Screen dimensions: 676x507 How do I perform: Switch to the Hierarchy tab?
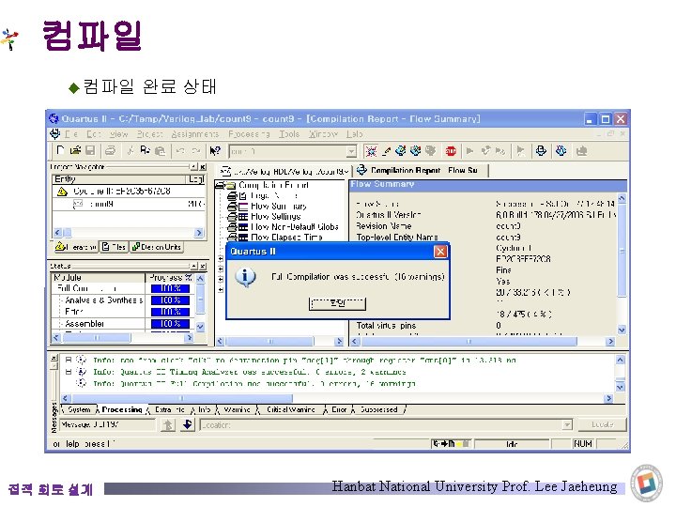tap(76, 247)
